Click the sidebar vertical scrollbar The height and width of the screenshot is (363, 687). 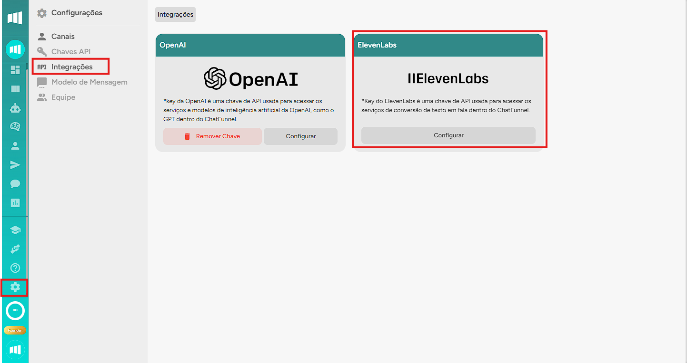pyautogui.click(x=27, y=143)
